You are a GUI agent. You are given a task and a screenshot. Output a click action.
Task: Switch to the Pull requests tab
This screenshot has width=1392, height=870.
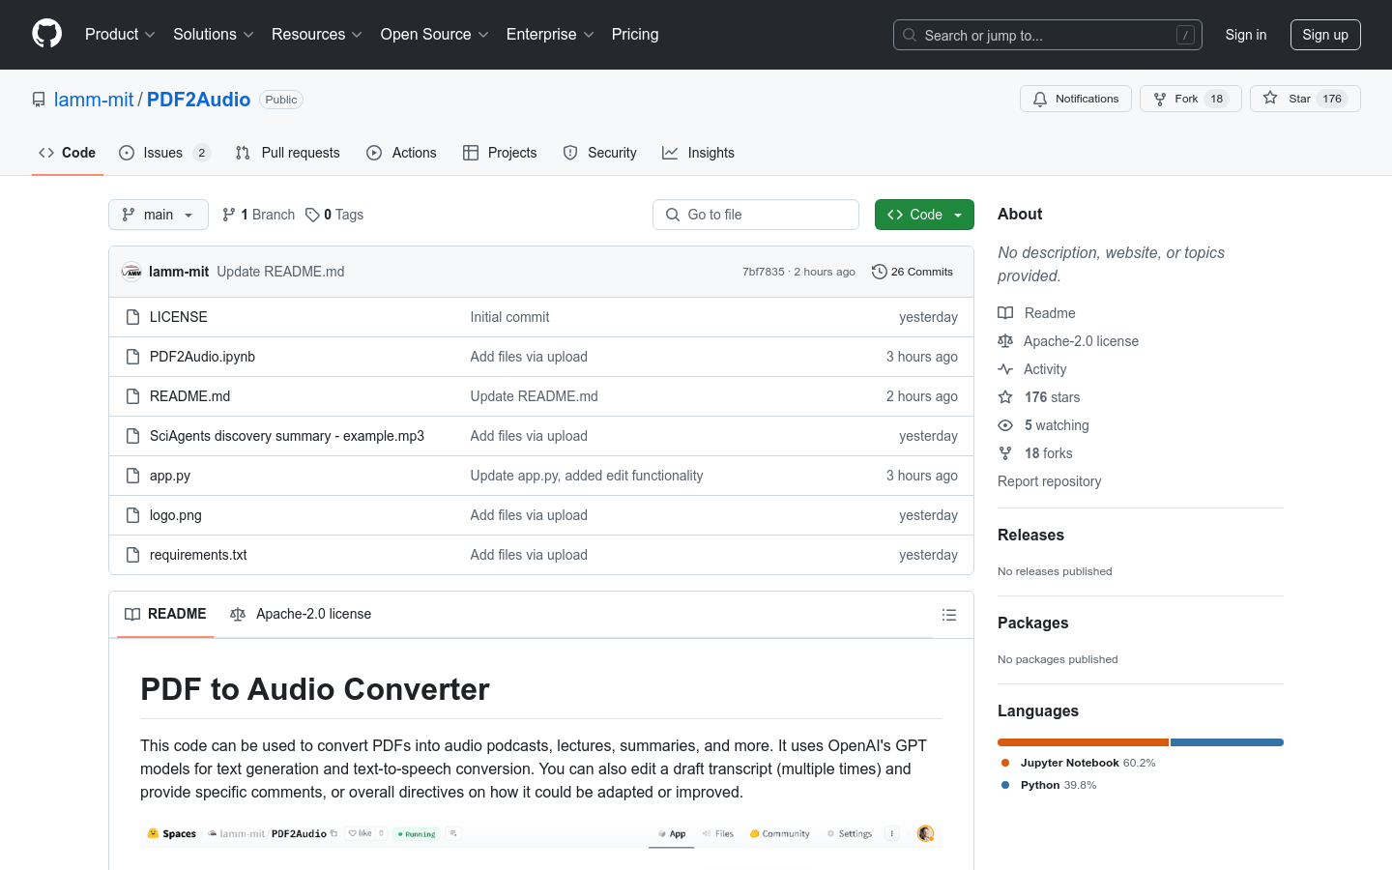[287, 153]
